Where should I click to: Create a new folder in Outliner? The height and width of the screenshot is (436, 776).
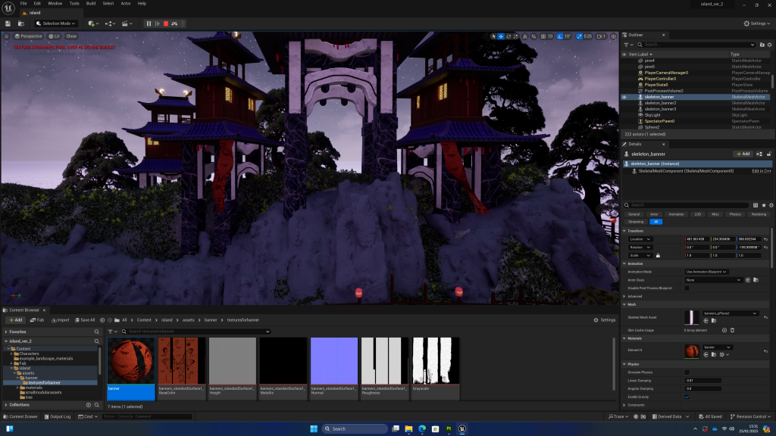[x=762, y=45]
